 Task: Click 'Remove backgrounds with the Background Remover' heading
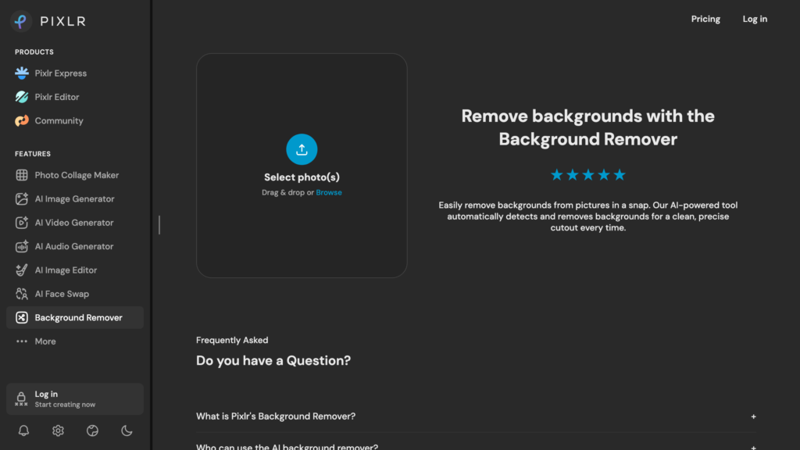[587, 127]
